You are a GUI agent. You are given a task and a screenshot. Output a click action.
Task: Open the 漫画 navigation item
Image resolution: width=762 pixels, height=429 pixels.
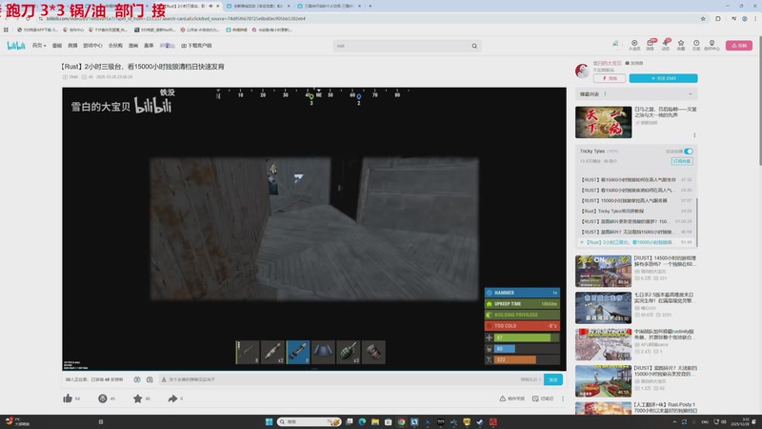(x=133, y=46)
